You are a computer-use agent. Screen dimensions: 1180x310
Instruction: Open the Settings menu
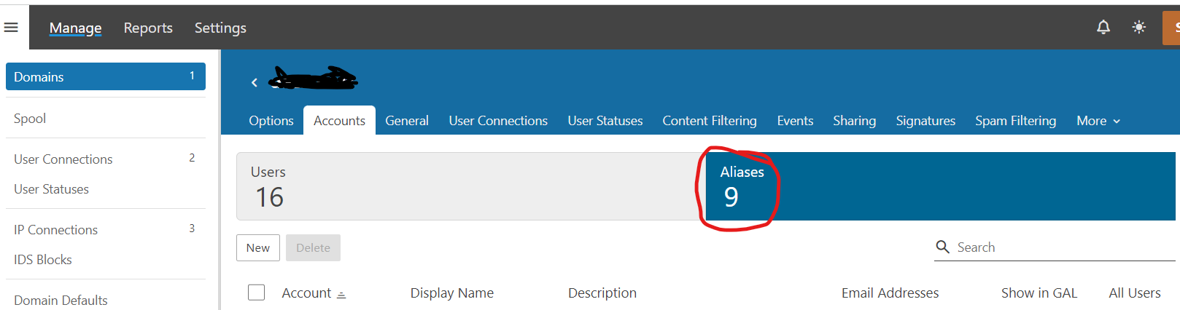point(220,28)
